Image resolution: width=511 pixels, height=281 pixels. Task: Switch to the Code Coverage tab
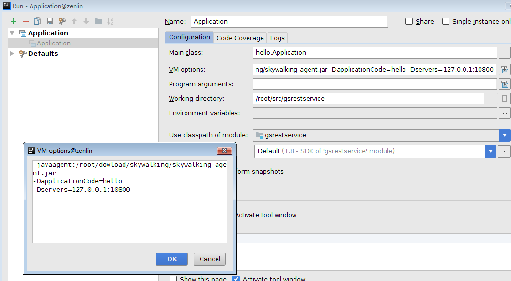240,37
